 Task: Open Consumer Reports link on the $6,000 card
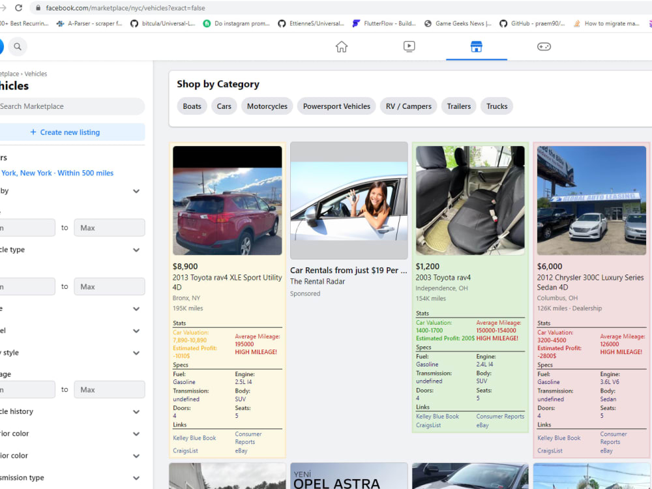click(614, 438)
